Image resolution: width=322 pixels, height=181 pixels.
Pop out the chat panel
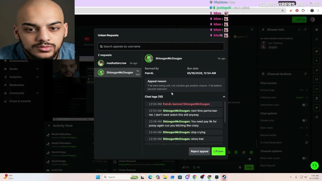click(x=252, y=30)
